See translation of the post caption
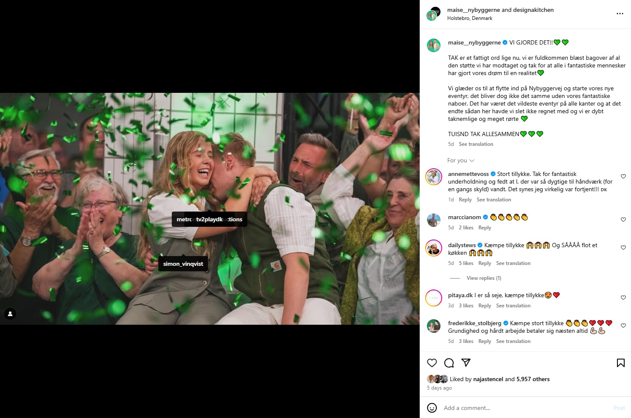This screenshot has height=418, width=631. point(476,144)
